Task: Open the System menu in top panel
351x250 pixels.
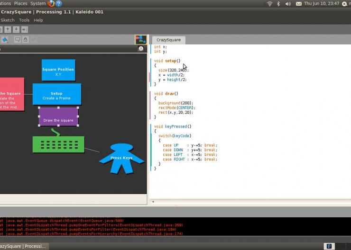Action: point(38,4)
